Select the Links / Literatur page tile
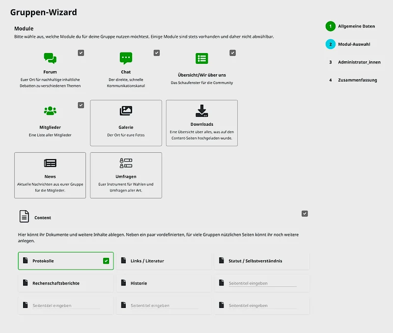Screen dimensions: 393x333 pyautogui.click(x=164, y=261)
